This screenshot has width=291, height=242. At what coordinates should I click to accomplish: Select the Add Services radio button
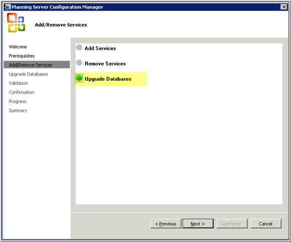tap(79, 47)
